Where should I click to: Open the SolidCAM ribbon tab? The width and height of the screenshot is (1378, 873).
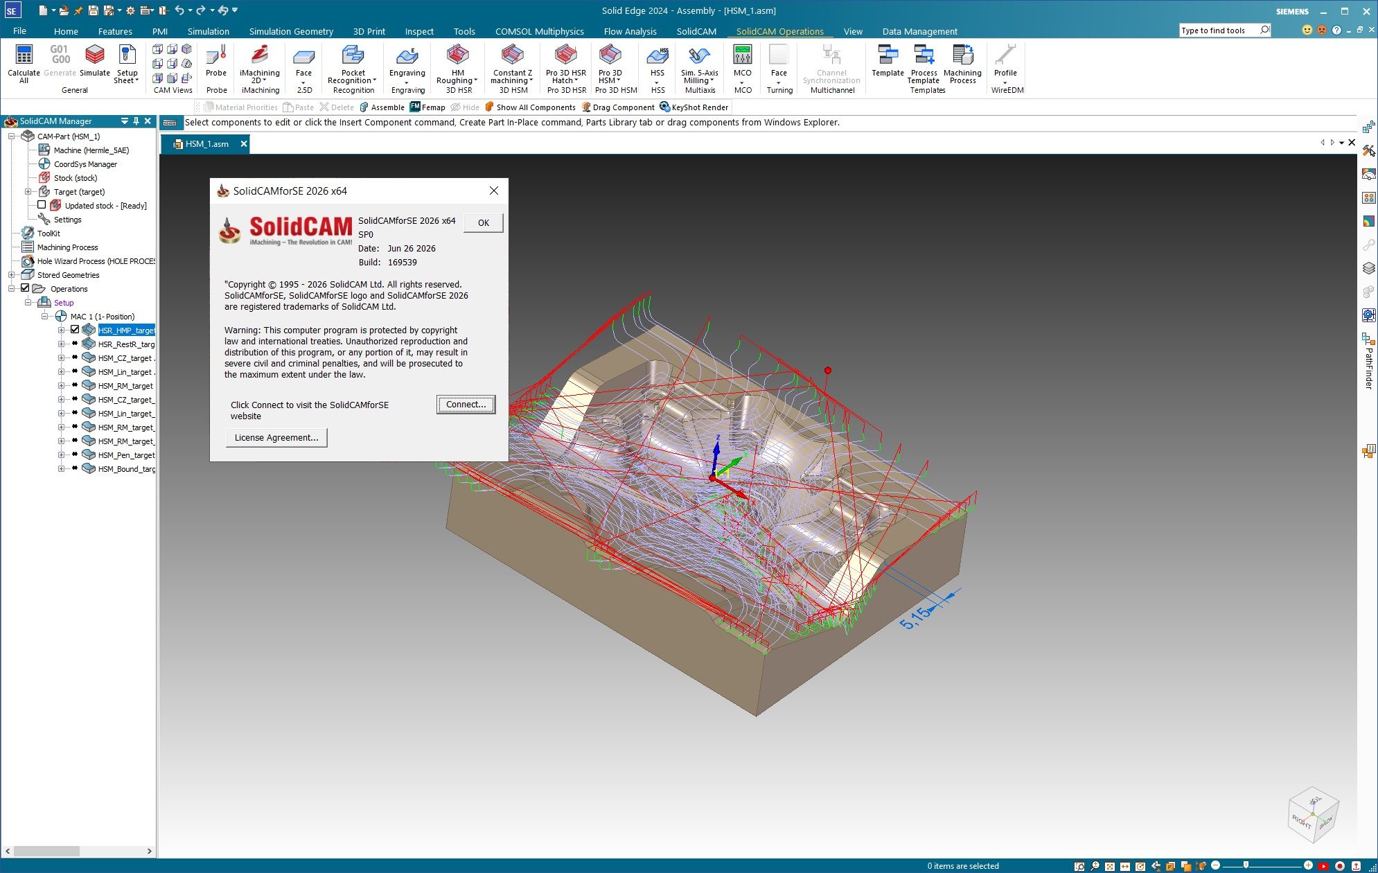tap(696, 31)
